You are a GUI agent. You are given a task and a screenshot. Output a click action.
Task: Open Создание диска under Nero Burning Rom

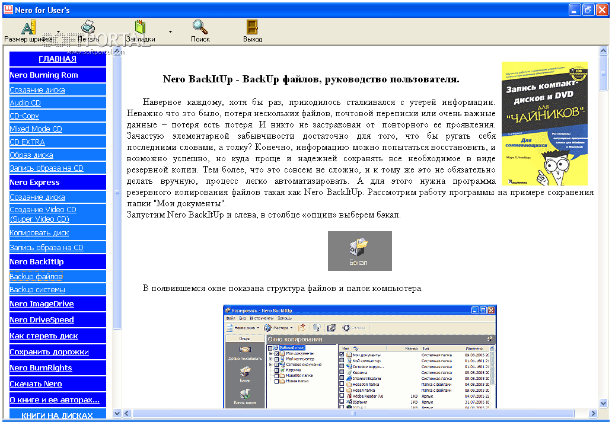click(37, 89)
